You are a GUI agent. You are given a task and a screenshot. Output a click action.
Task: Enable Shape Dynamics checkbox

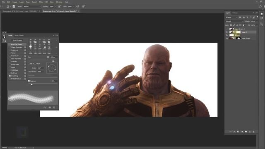point(10,47)
